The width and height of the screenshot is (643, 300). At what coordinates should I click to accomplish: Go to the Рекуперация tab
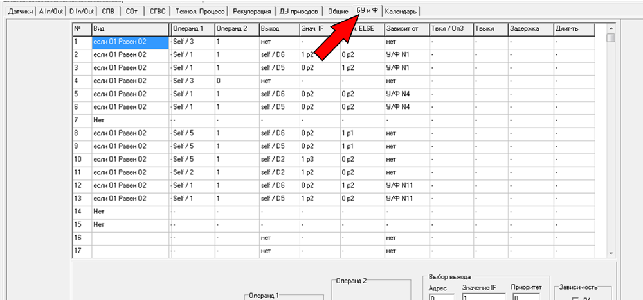(252, 12)
